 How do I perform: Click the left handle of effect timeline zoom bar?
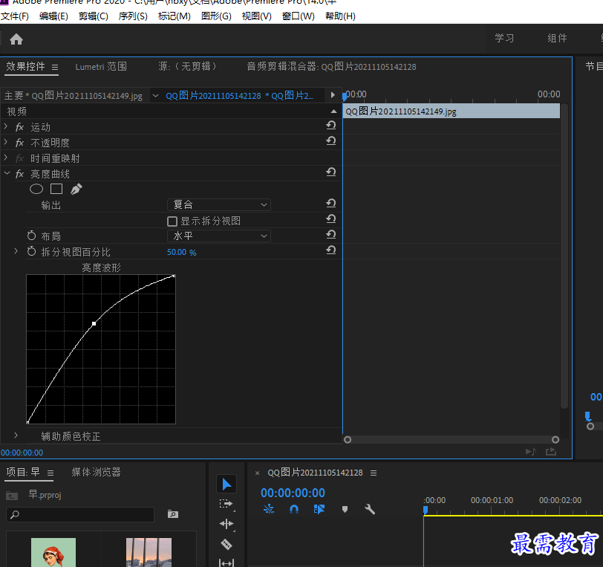pyautogui.click(x=348, y=440)
